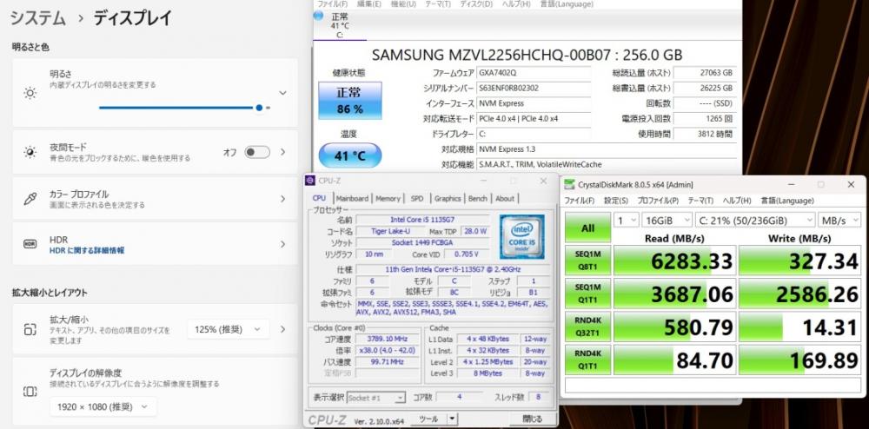Screen dimensions: 869x429
Task: Expand the brightness section chevron
Action: click(282, 93)
